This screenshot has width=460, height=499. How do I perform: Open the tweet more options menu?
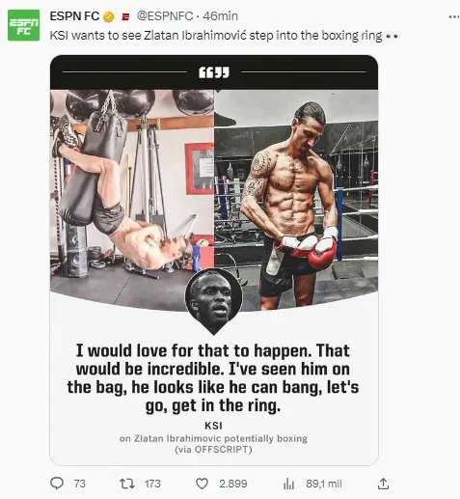click(454, 16)
